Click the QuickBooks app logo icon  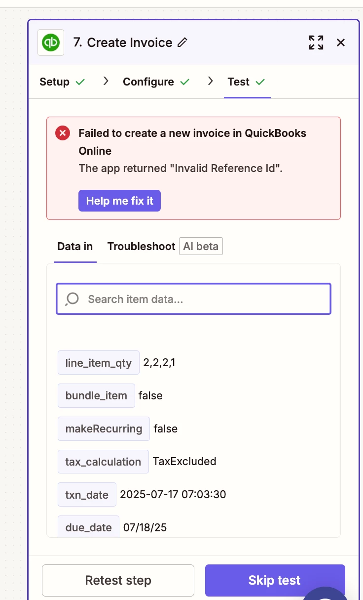(x=51, y=43)
